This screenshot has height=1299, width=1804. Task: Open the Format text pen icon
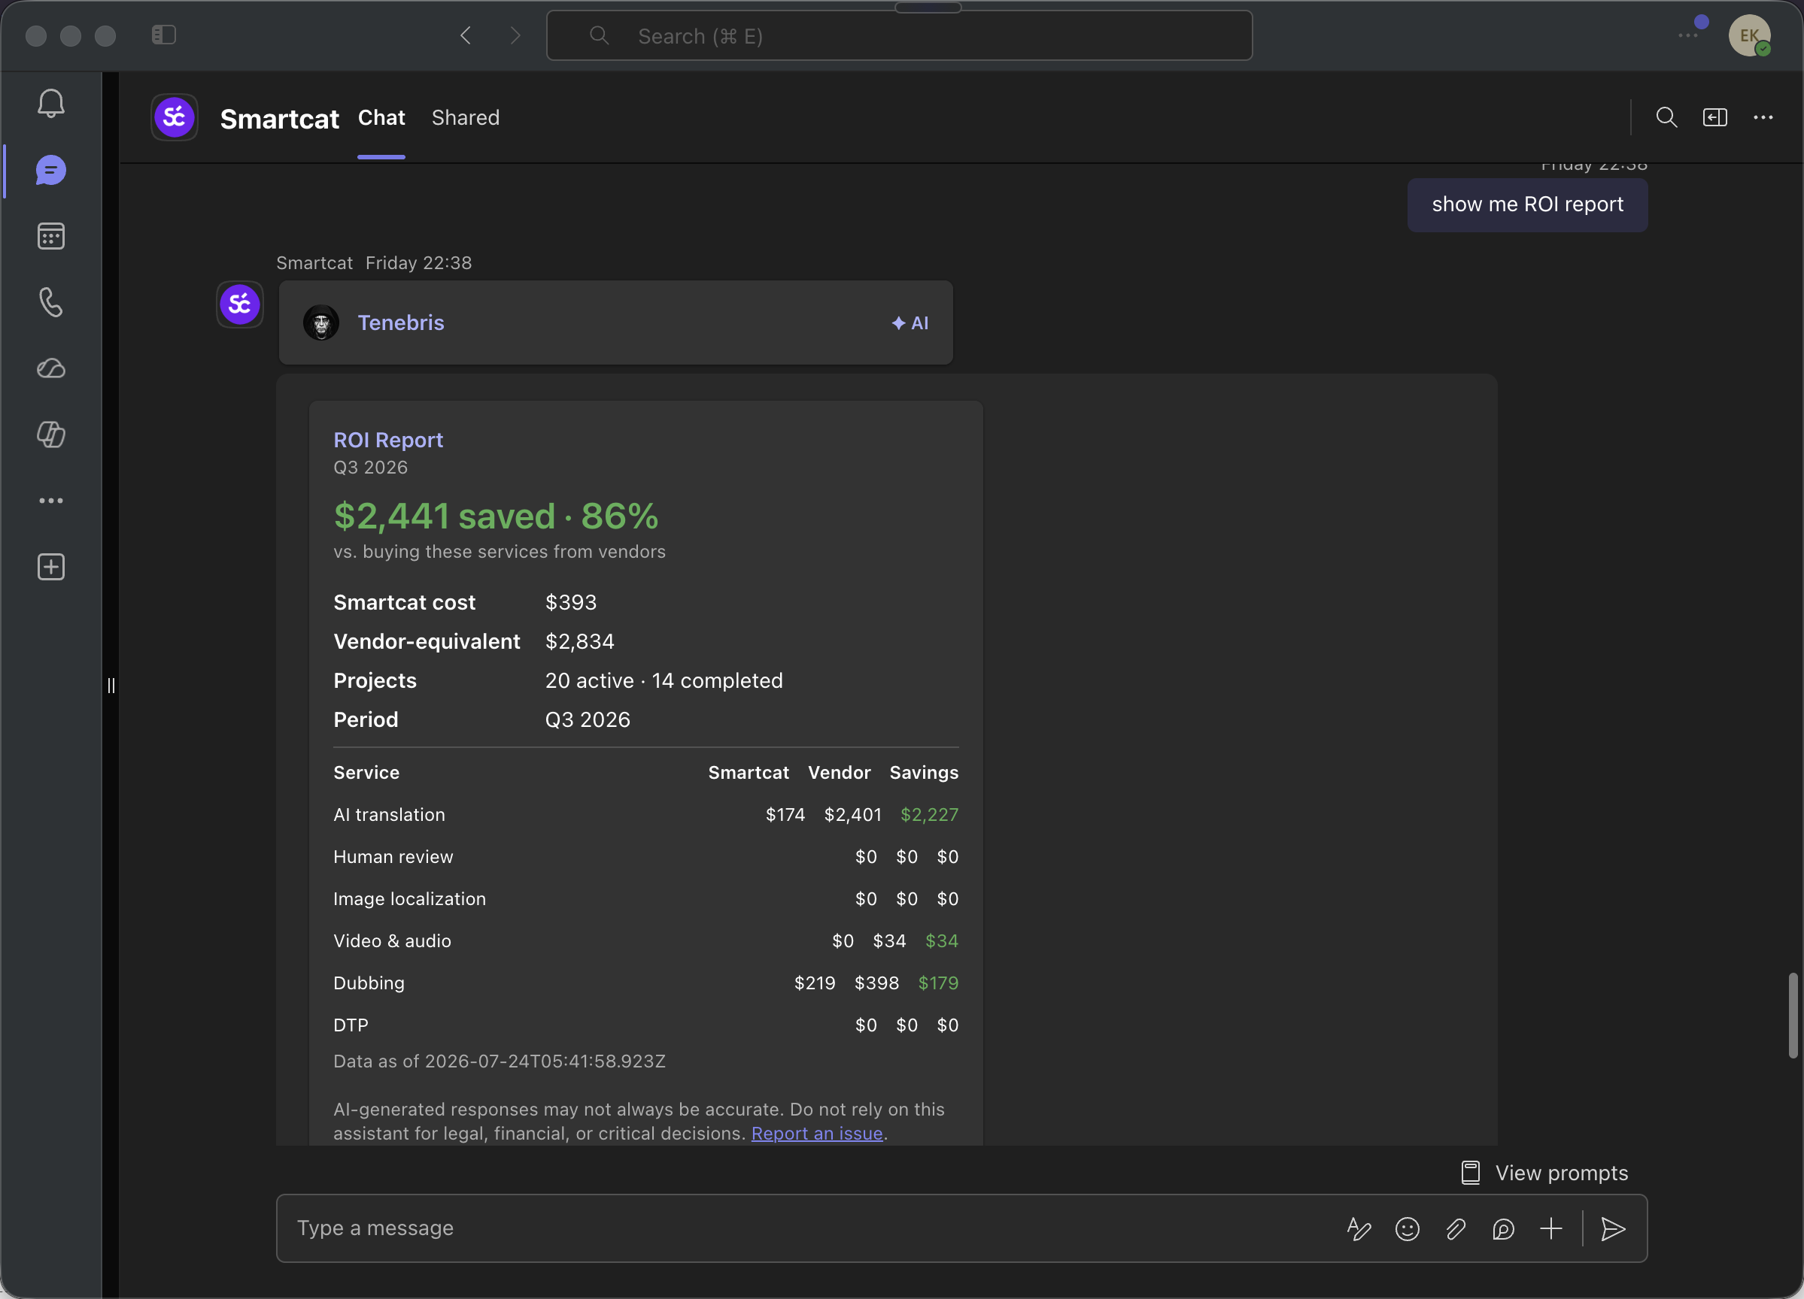1359,1229
